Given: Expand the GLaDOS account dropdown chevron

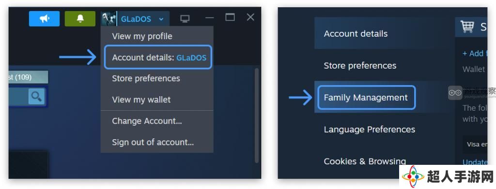Looking at the screenshot, I should click(161, 19).
